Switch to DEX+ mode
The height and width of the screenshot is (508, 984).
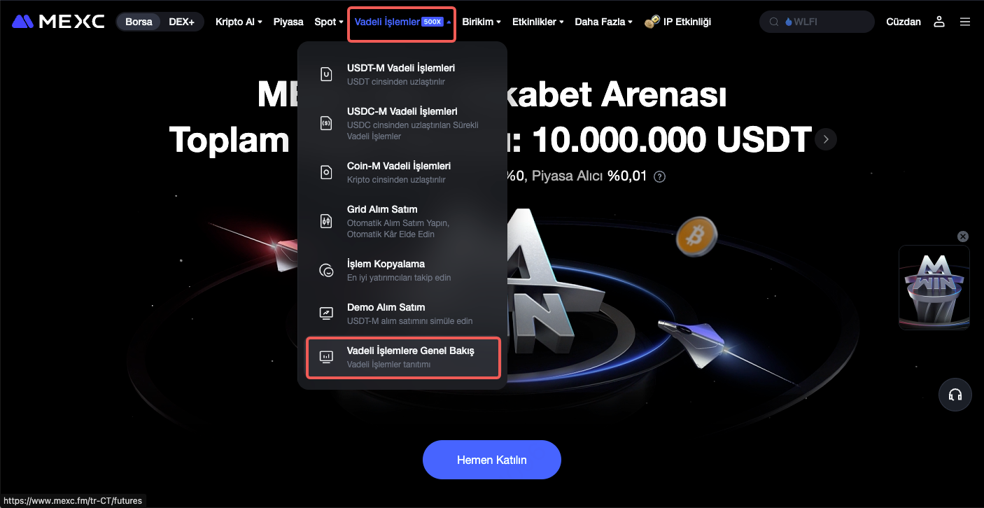[182, 22]
